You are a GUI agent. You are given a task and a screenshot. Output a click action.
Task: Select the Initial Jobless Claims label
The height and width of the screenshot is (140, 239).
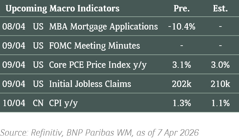pyautogui.click(x=90, y=84)
